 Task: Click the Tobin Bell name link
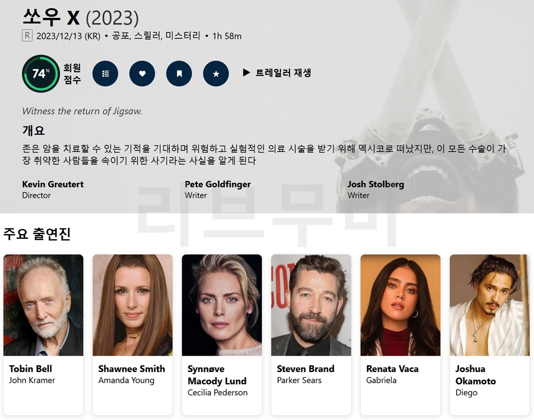(x=30, y=369)
